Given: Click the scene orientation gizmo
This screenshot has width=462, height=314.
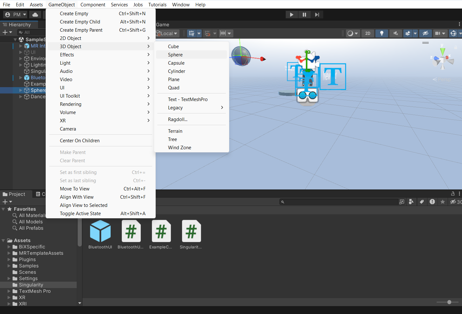Looking at the screenshot, I should (x=443, y=60).
